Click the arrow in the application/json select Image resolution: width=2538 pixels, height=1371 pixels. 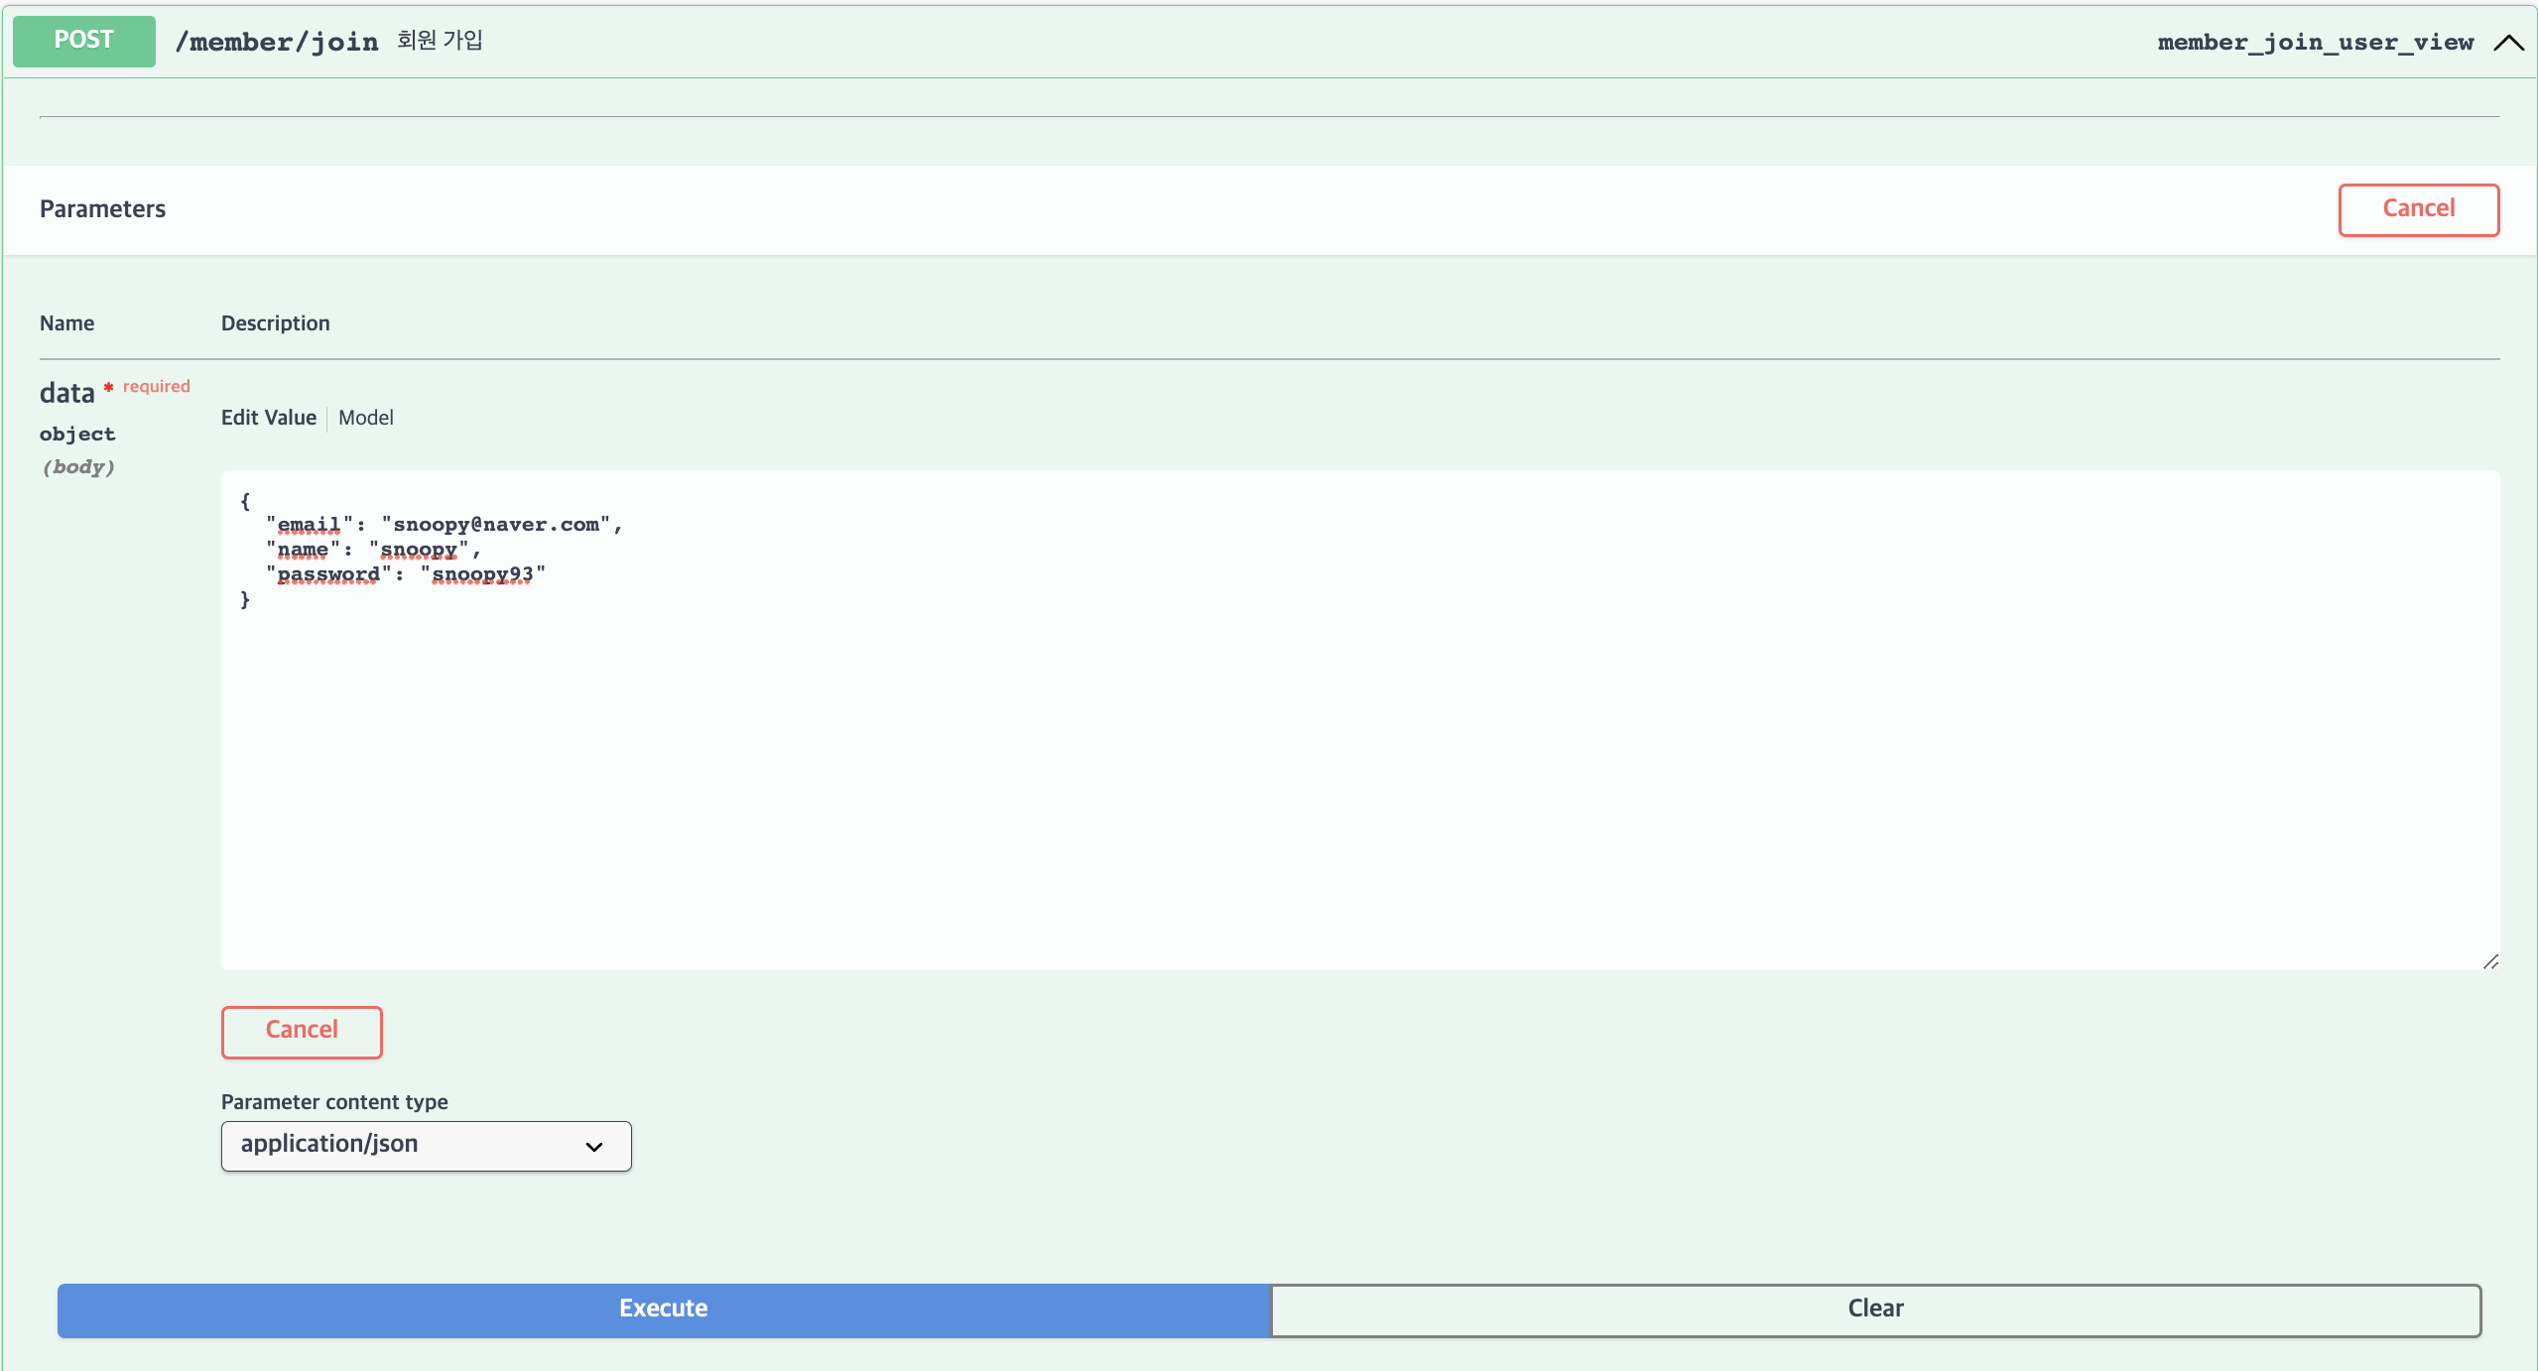click(594, 1147)
